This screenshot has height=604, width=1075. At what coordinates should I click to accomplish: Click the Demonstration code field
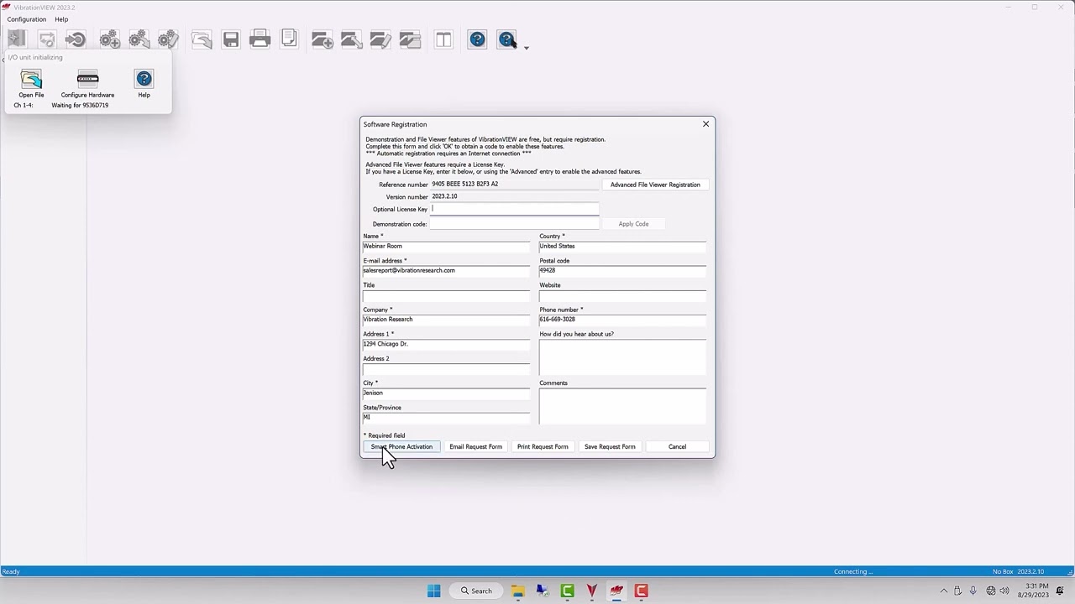point(515,224)
